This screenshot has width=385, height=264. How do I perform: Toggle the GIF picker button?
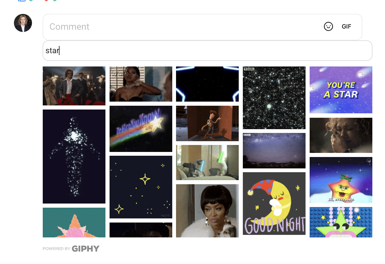pos(346,27)
